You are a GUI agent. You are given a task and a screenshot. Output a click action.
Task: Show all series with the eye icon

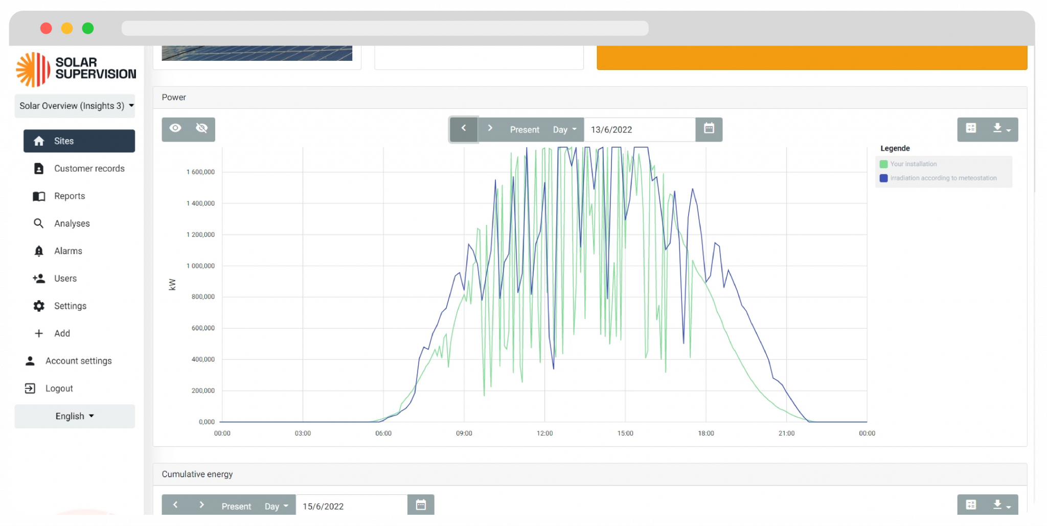tap(176, 129)
